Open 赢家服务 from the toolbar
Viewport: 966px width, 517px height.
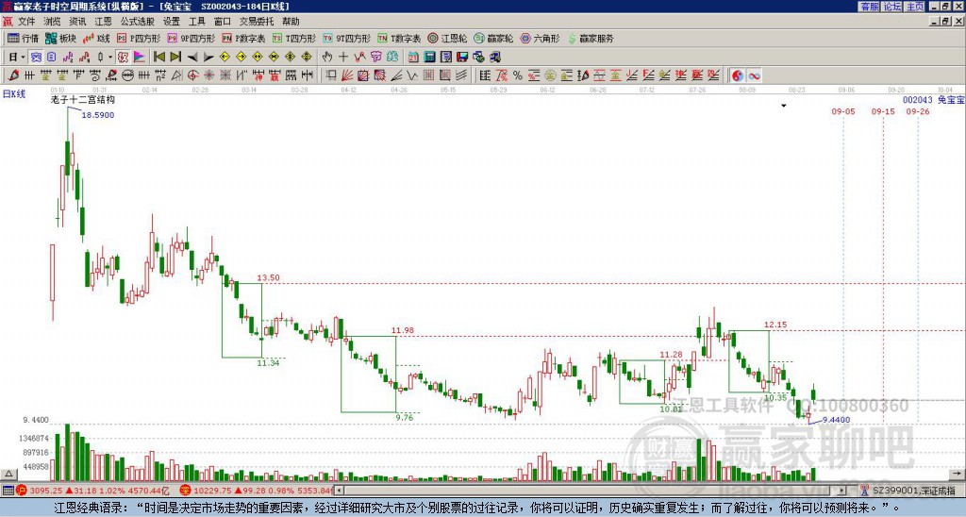(591, 38)
